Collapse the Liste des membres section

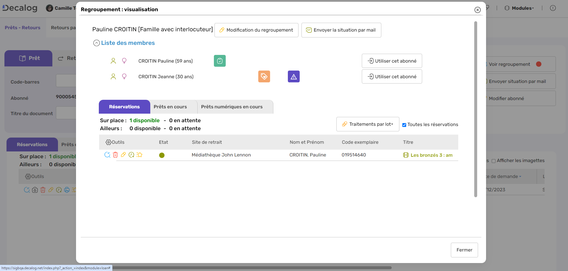pyautogui.click(x=96, y=43)
